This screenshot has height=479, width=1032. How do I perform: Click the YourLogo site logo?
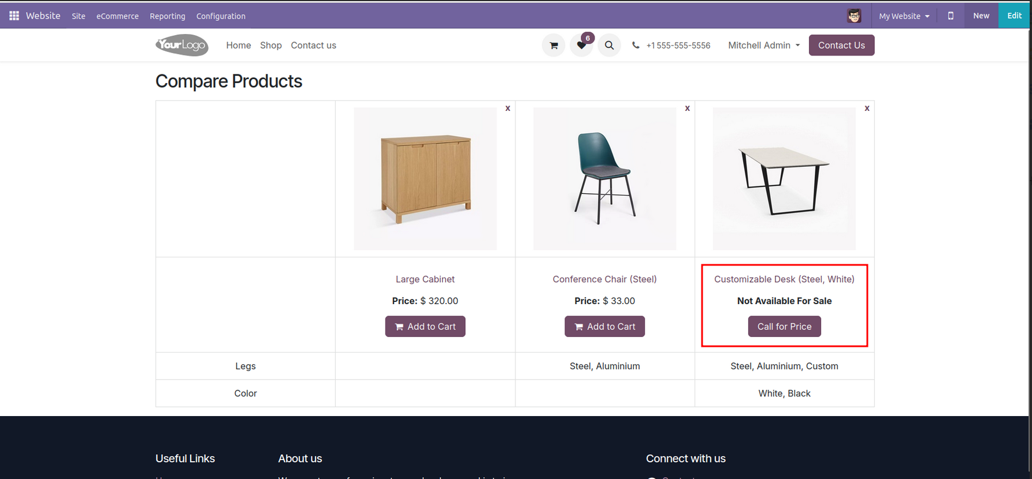pos(182,45)
